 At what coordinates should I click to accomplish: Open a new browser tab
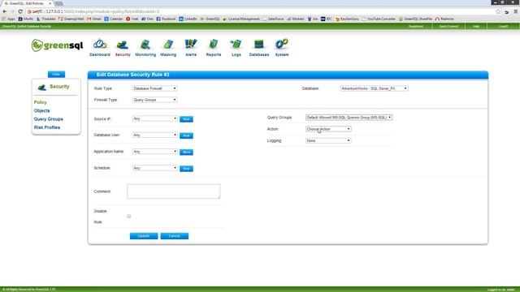click(59, 3)
